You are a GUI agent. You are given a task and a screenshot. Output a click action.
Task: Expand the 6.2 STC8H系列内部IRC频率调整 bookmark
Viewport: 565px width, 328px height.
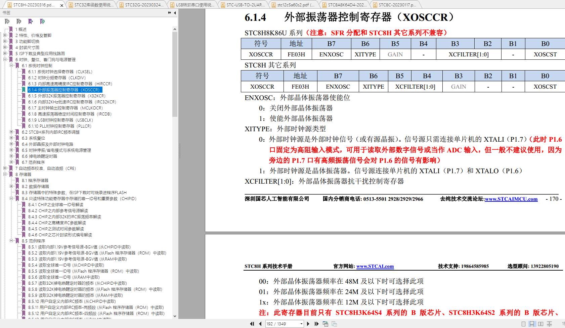point(11,132)
